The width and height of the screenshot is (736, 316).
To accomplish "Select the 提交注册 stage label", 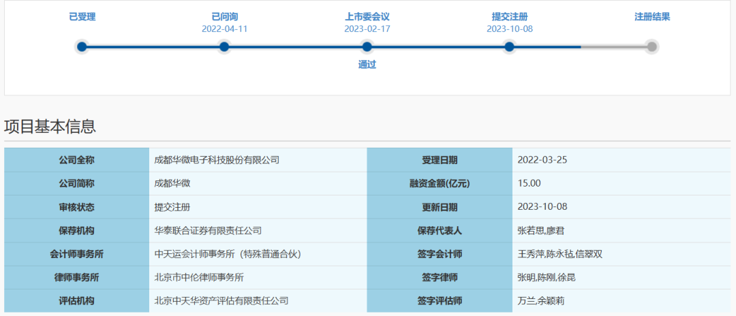I will (509, 17).
